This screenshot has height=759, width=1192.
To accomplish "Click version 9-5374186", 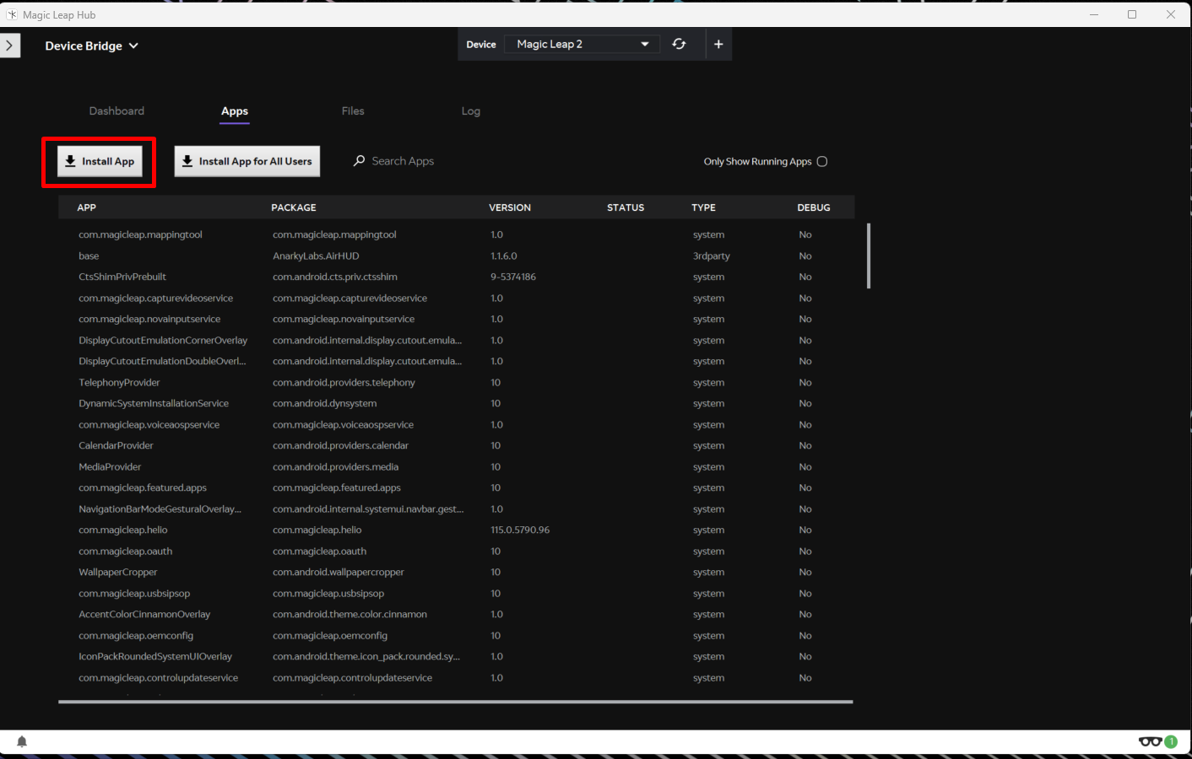I will click(513, 277).
